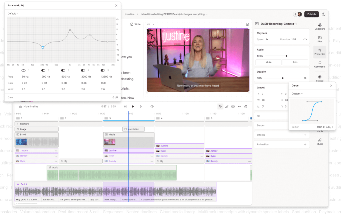
Task: Enable EQ band 1 toggle
Action: (24, 71)
